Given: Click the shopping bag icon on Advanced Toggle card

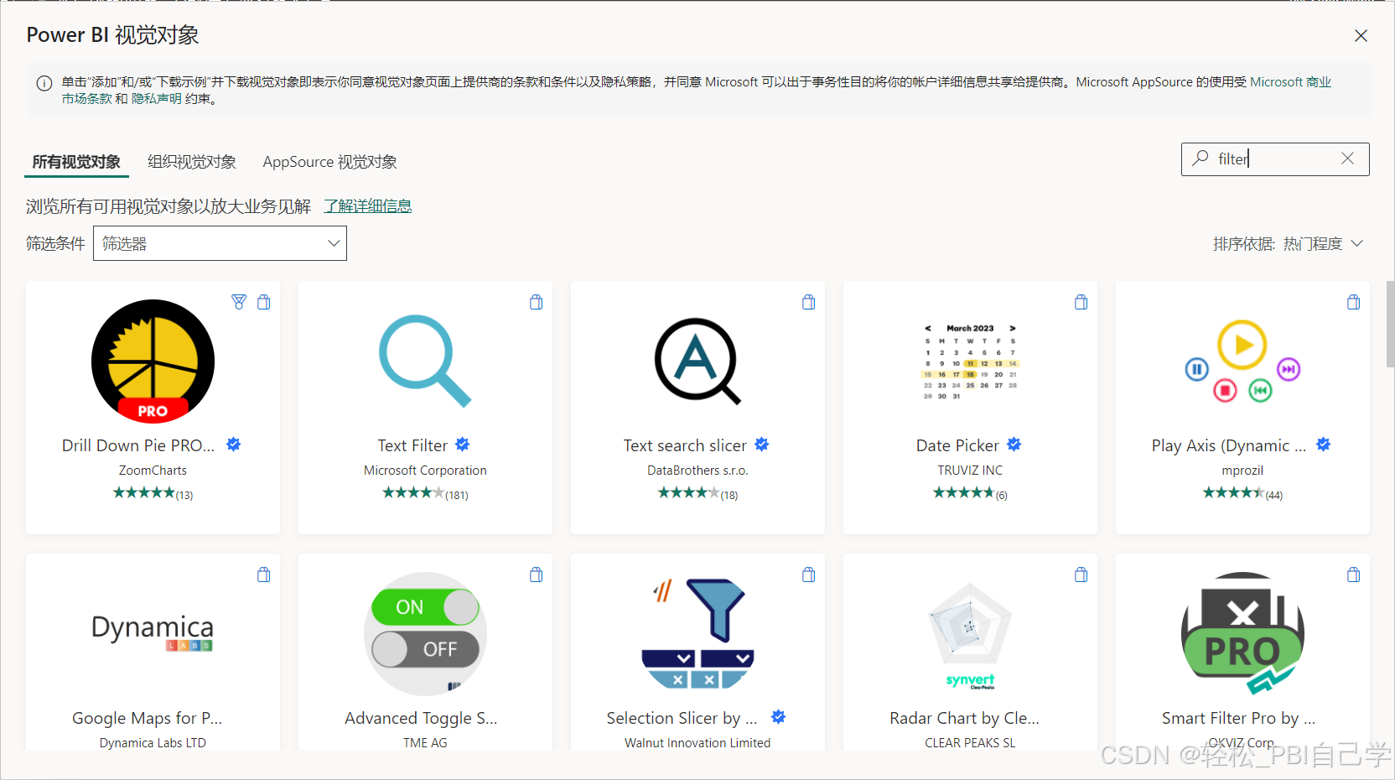Looking at the screenshot, I should [x=537, y=575].
